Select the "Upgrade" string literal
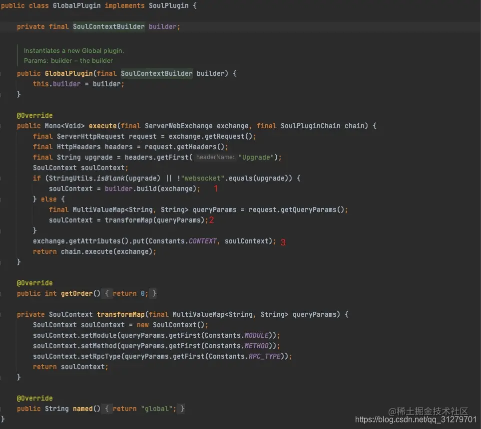Image resolution: width=481 pixels, height=429 pixels. click(256, 157)
